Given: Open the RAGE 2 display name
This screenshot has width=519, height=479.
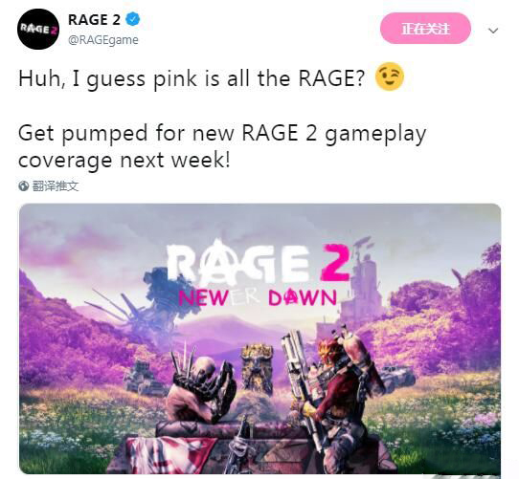Looking at the screenshot, I should point(94,19).
